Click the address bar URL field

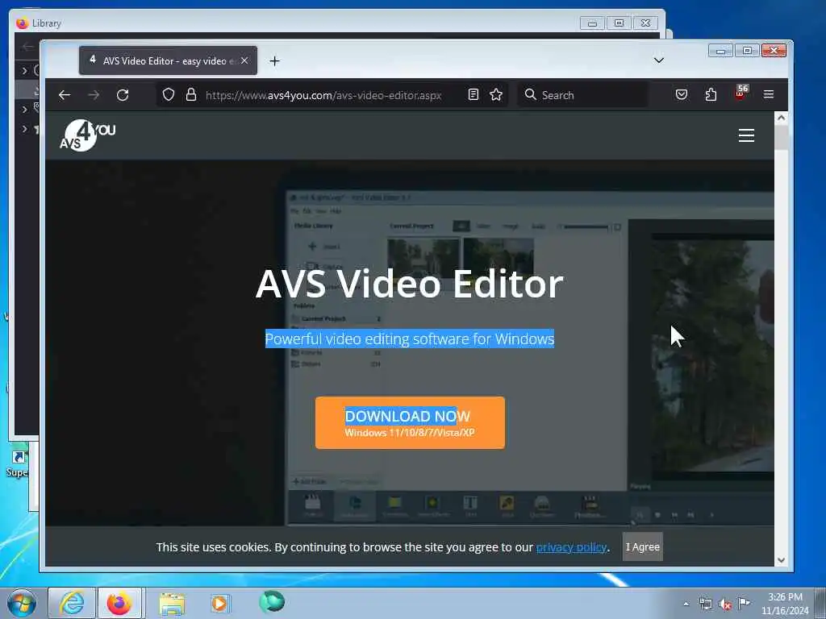pyautogui.click(x=323, y=95)
